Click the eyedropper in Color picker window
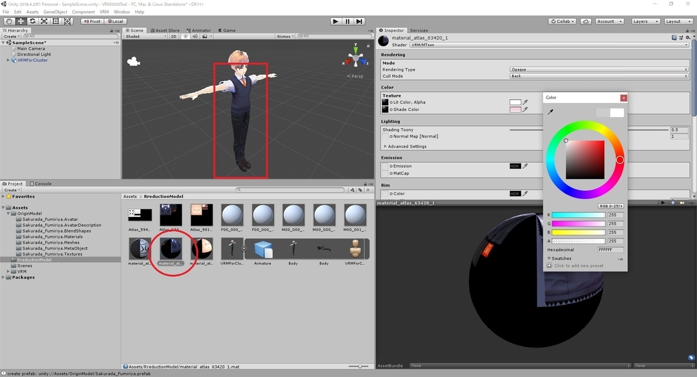Viewport: 697px width, 377px height. (551, 112)
